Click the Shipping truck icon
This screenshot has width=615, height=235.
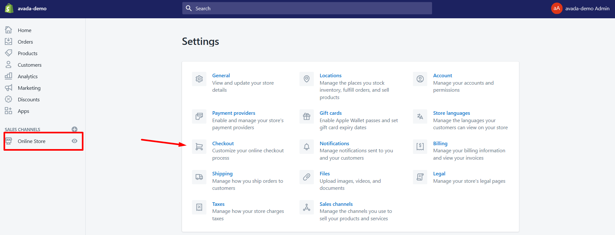(199, 177)
